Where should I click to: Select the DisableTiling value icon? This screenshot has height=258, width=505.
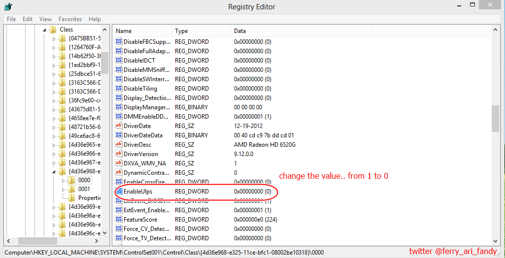pyautogui.click(x=119, y=88)
